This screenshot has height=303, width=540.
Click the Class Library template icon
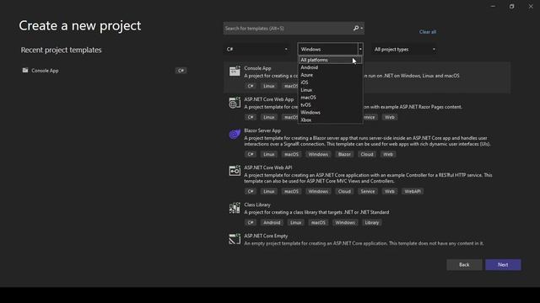(235, 208)
